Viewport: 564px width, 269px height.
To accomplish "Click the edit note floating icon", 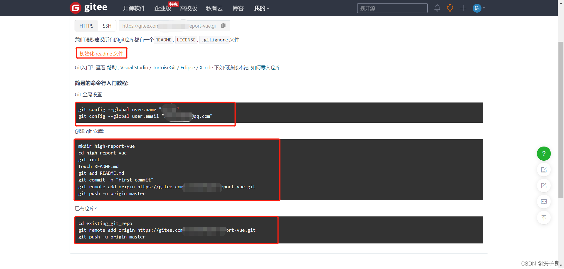I will click(x=544, y=170).
